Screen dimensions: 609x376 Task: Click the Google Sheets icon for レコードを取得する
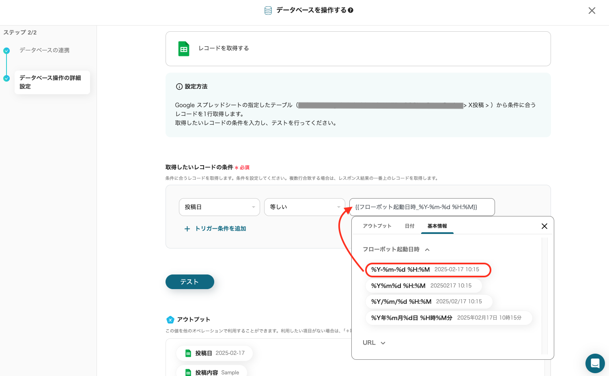184,49
